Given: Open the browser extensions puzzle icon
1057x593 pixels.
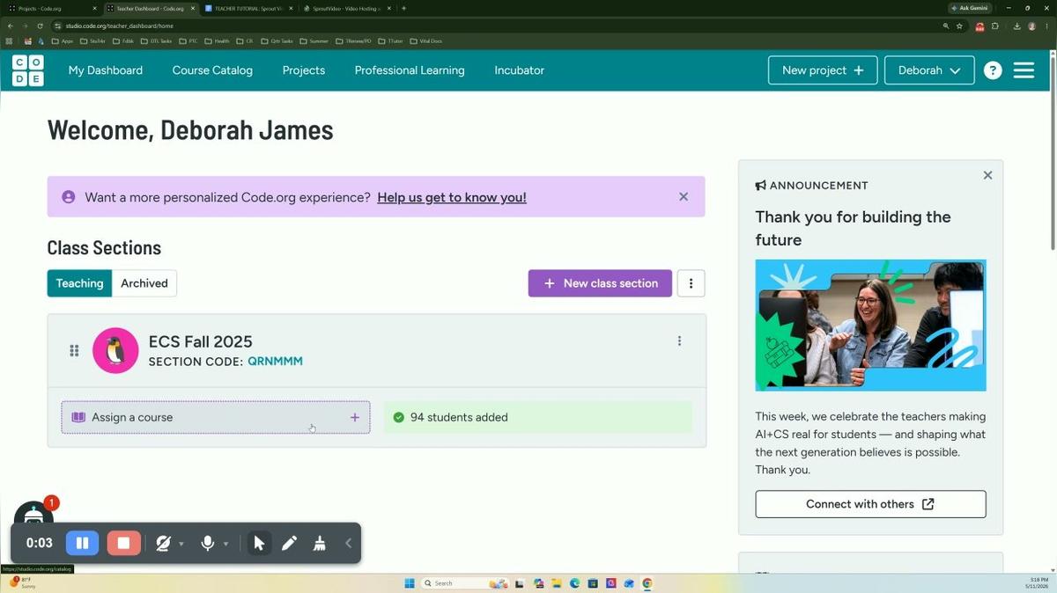Looking at the screenshot, I should [994, 26].
